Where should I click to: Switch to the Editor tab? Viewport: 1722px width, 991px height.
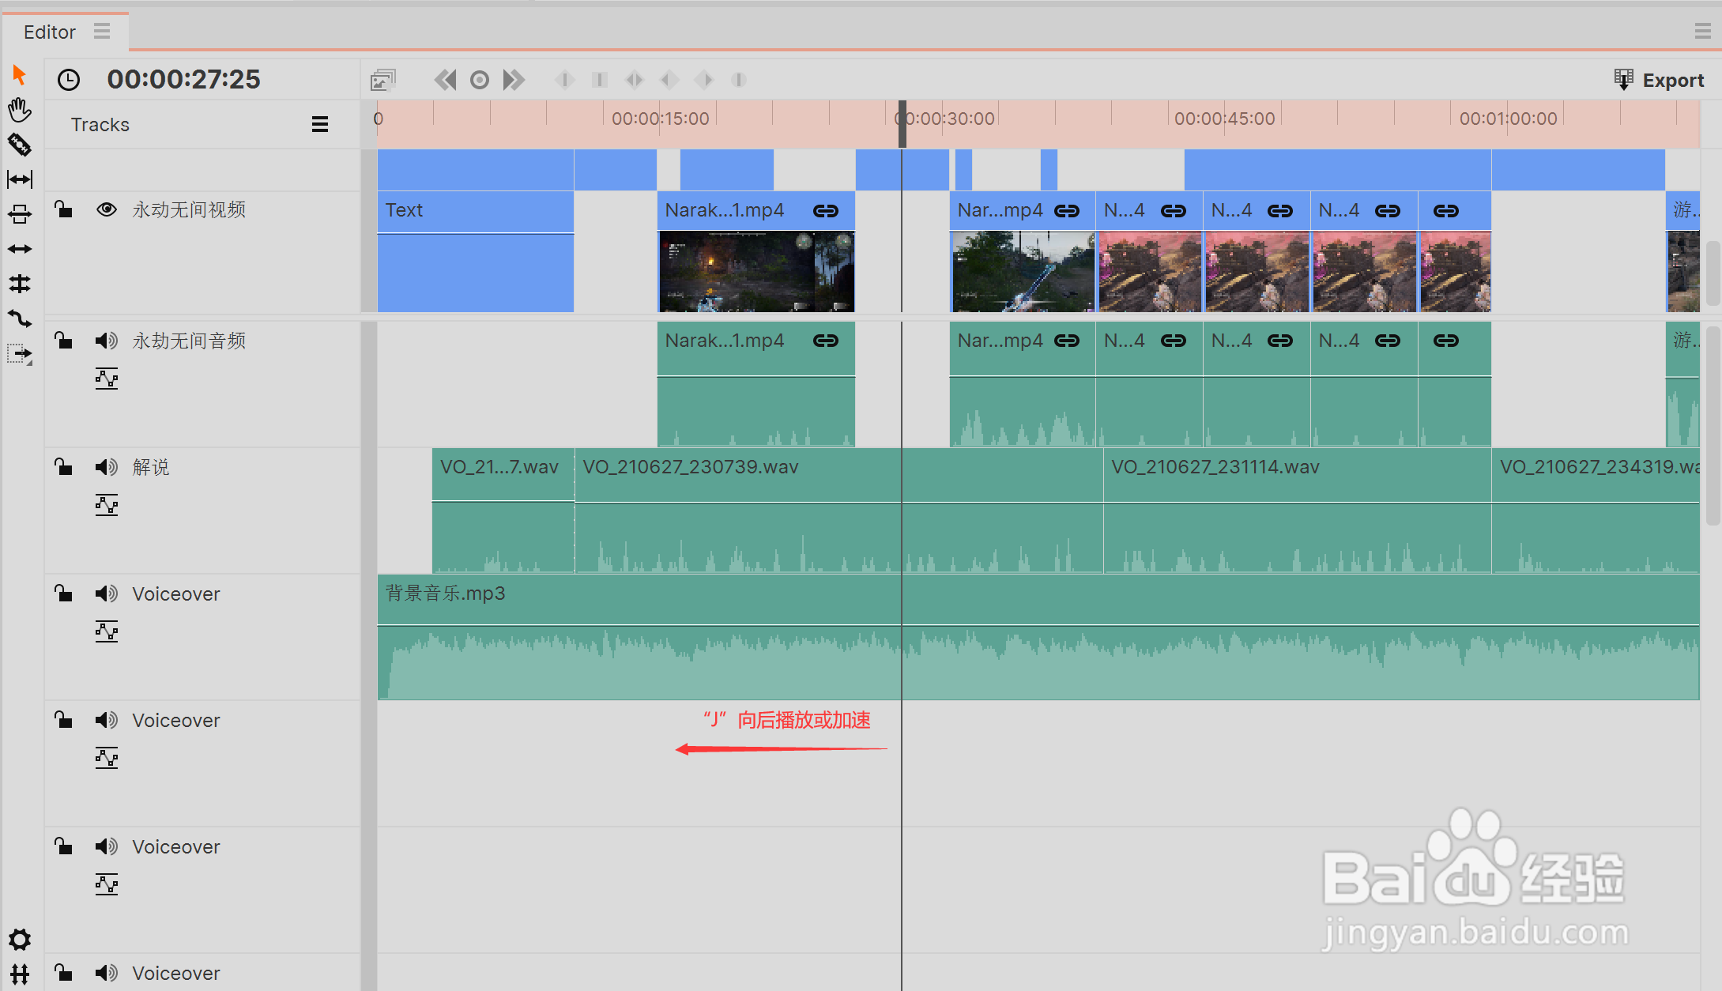[x=50, y=32]
